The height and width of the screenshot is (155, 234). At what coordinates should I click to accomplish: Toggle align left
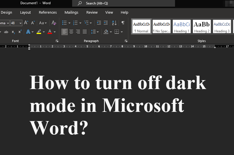(65, 32)
